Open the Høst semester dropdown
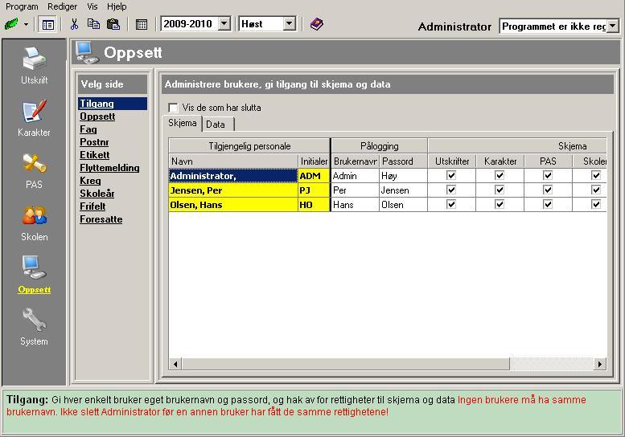The width and height of the screenshot is (625, 437). point(290,24)
